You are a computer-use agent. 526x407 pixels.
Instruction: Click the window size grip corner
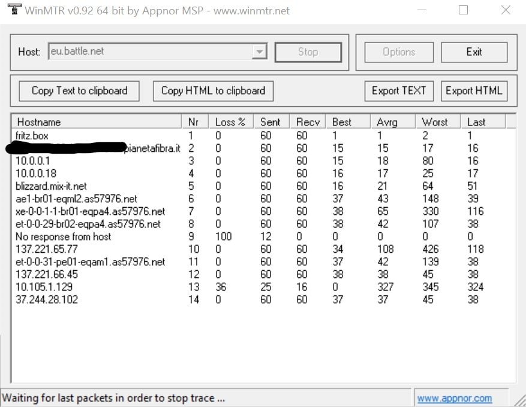pos(519,400)
